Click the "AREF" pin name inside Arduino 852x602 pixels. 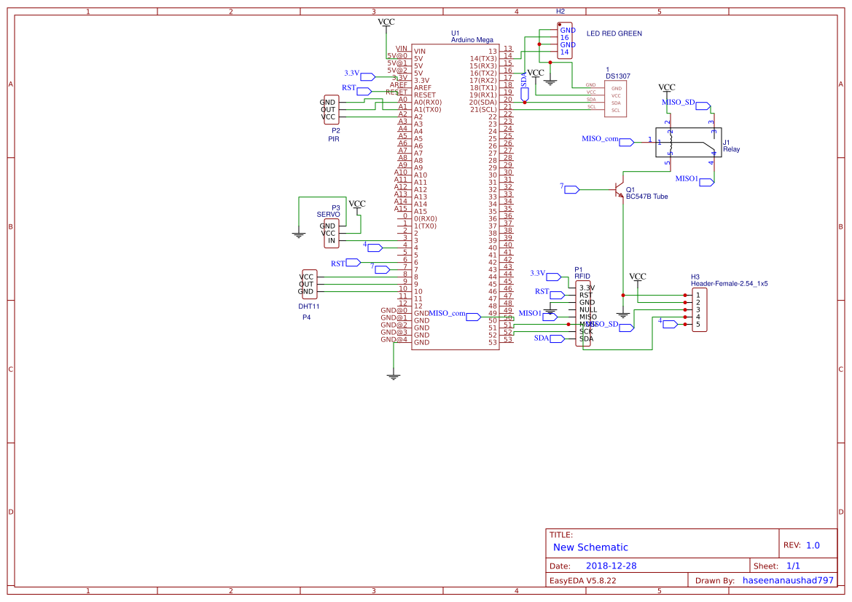[422, 87]
